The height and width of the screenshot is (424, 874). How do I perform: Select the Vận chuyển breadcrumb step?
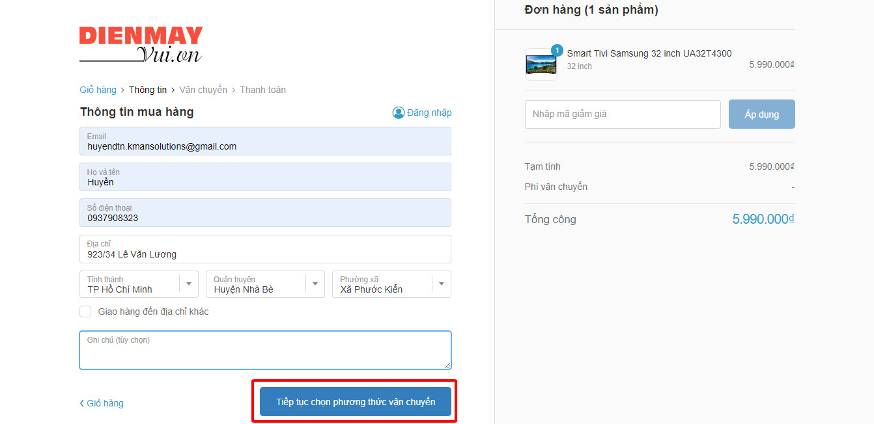tap(203, 90)
